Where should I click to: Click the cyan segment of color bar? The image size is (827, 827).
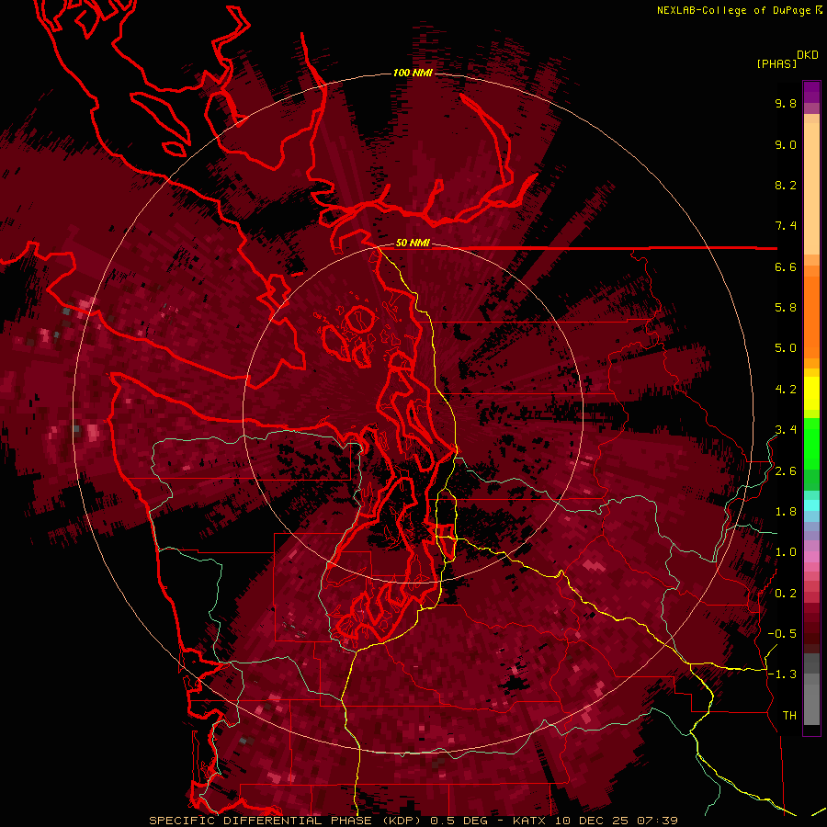point(811,504)
